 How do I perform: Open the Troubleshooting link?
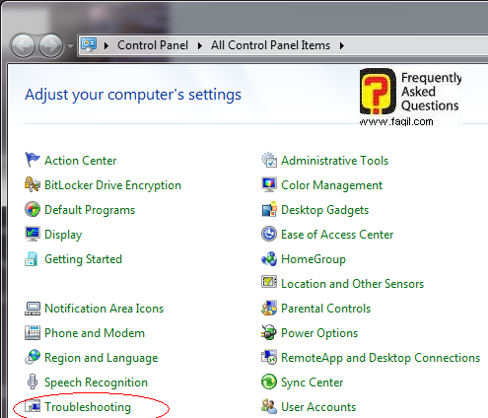(88, 407)
